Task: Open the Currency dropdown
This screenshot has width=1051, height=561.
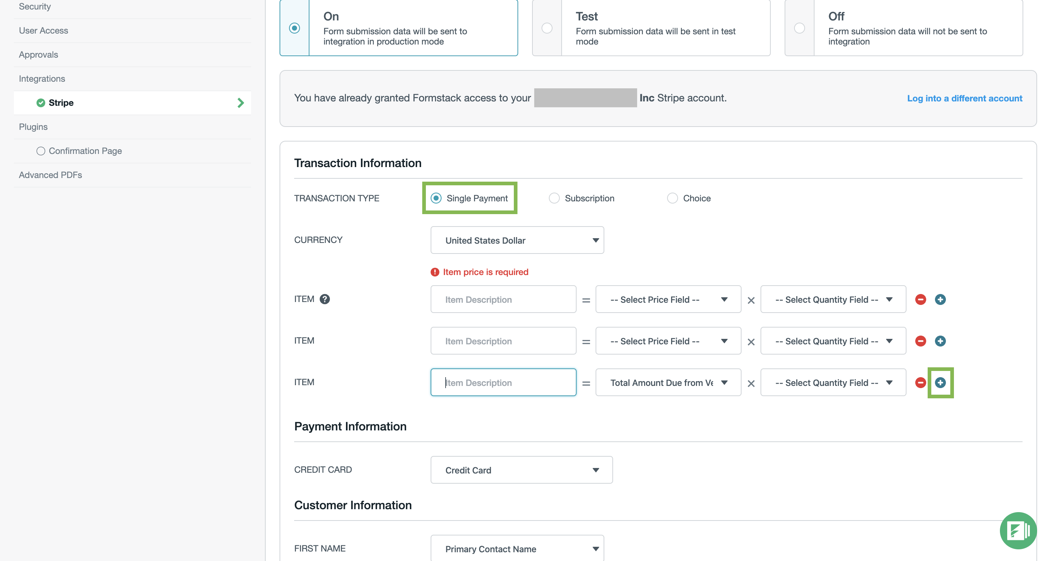Action: (517, 240)
